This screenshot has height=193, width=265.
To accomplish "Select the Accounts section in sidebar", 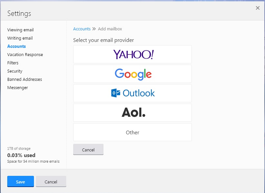I will click(16, 46).
